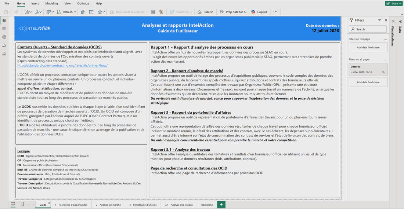Click the Recent sources icon
Screen dimensions: 404x209
coord(37,12)
